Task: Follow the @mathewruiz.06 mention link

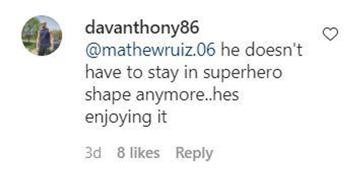Action: click(x=150, y=51)
